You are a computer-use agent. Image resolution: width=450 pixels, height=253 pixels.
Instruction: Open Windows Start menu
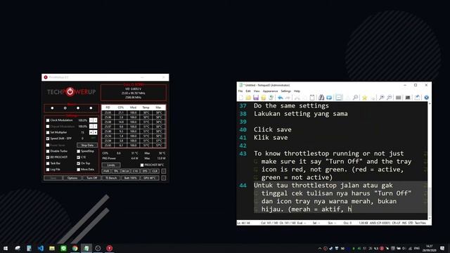(6, 248)
